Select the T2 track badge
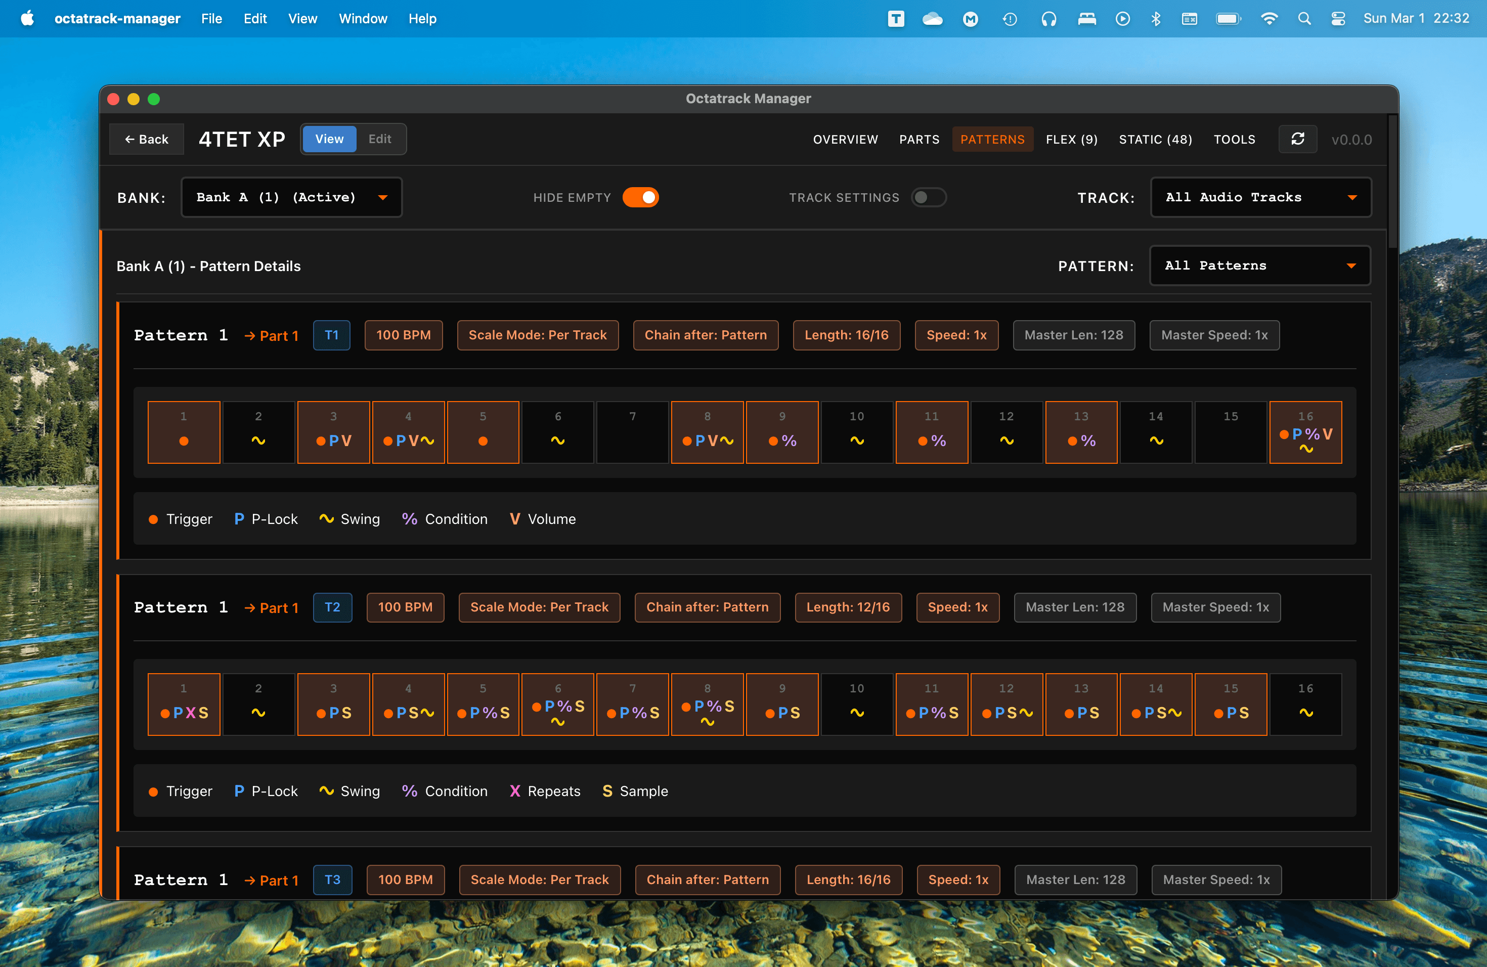 pos(332,607)
